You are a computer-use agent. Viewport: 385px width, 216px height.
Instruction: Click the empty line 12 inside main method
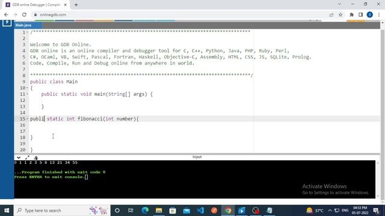tap(205, 100)
